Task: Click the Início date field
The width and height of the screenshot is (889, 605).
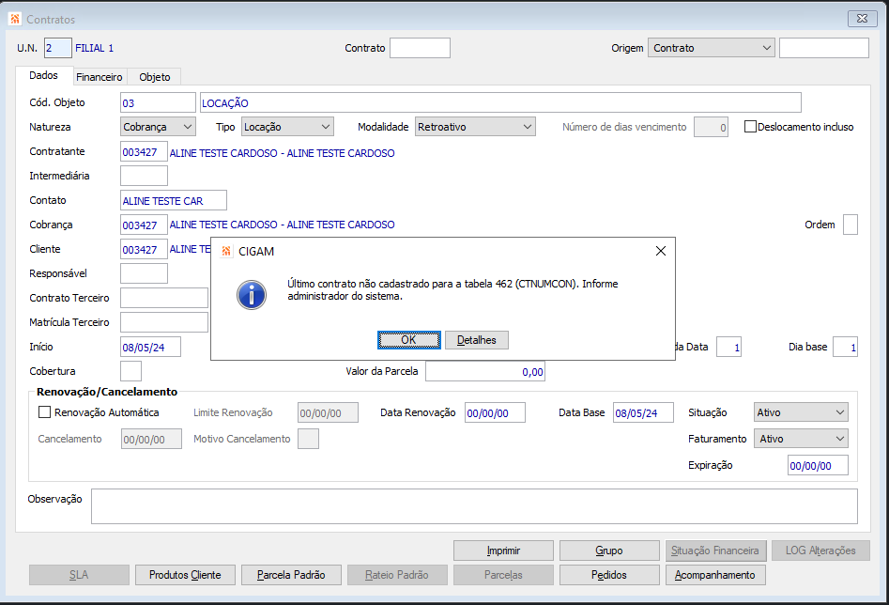Action: tap(151, 347)
